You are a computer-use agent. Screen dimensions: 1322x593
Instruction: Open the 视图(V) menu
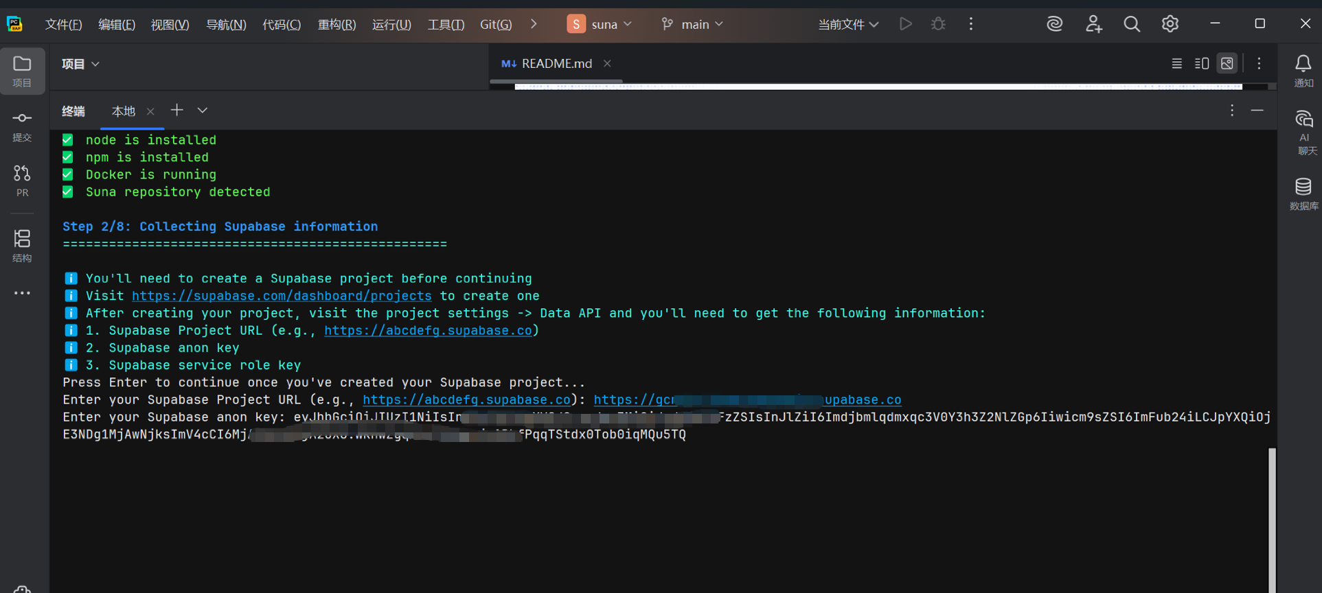click(x=170, y=25)
